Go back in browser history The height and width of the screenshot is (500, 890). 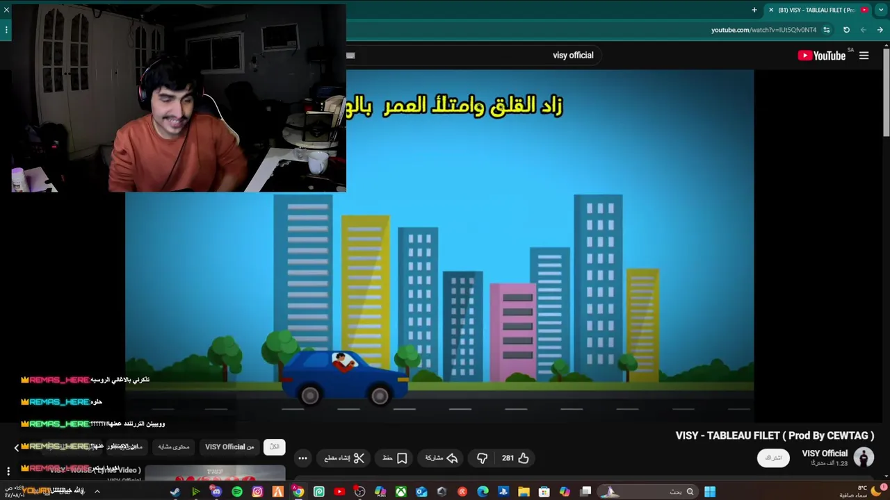(x=880, y=30)
